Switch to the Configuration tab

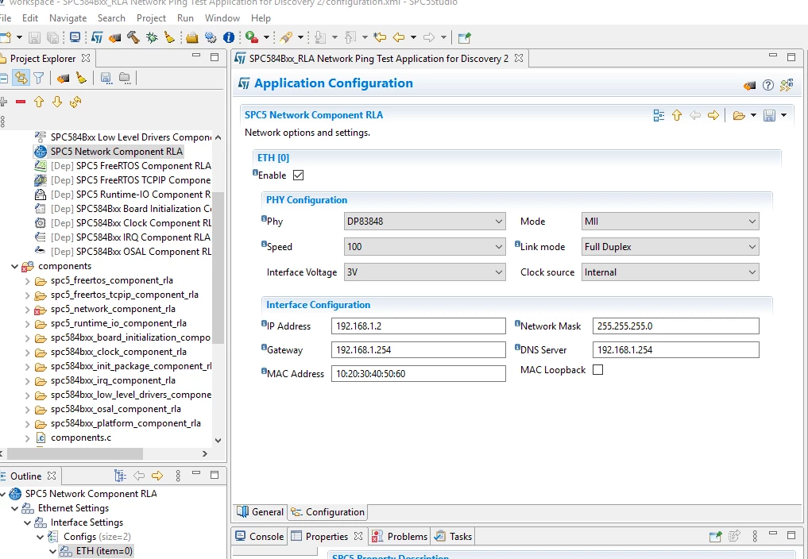pos(328,512)
